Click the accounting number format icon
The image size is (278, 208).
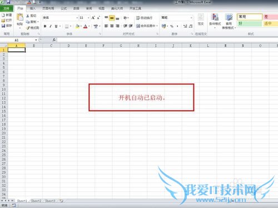point(163,26)
